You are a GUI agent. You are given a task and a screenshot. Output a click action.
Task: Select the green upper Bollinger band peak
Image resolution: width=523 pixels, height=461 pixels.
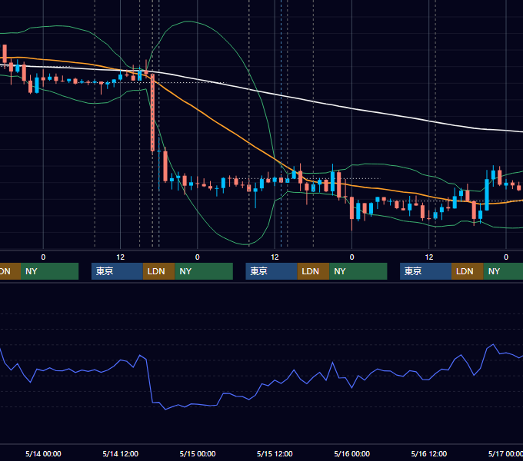click(x=188, y=22)
